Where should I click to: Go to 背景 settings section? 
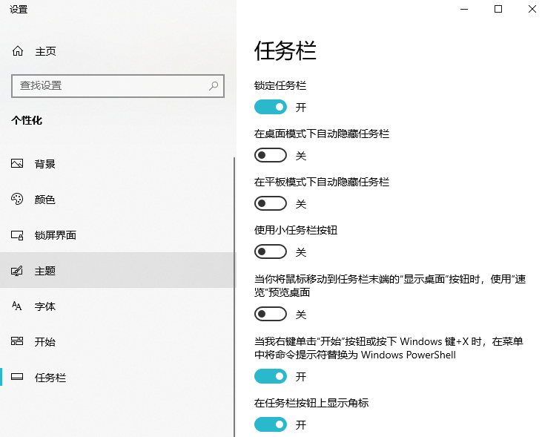45,164
